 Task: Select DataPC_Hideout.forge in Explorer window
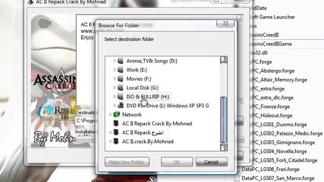272,115
